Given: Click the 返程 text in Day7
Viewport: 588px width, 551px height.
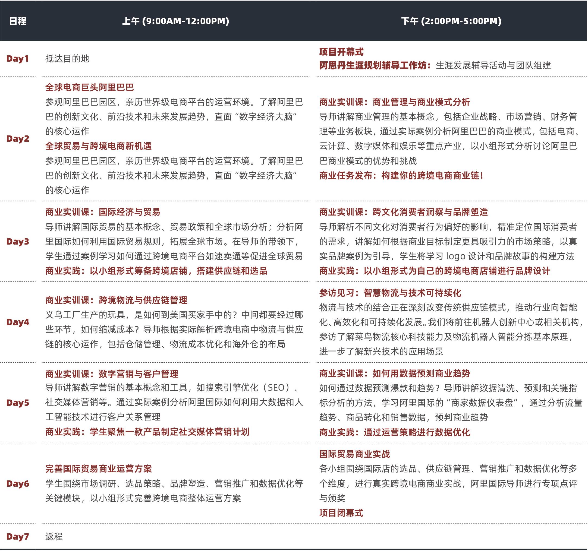Looking at the screenshot, I should (54, 537).
